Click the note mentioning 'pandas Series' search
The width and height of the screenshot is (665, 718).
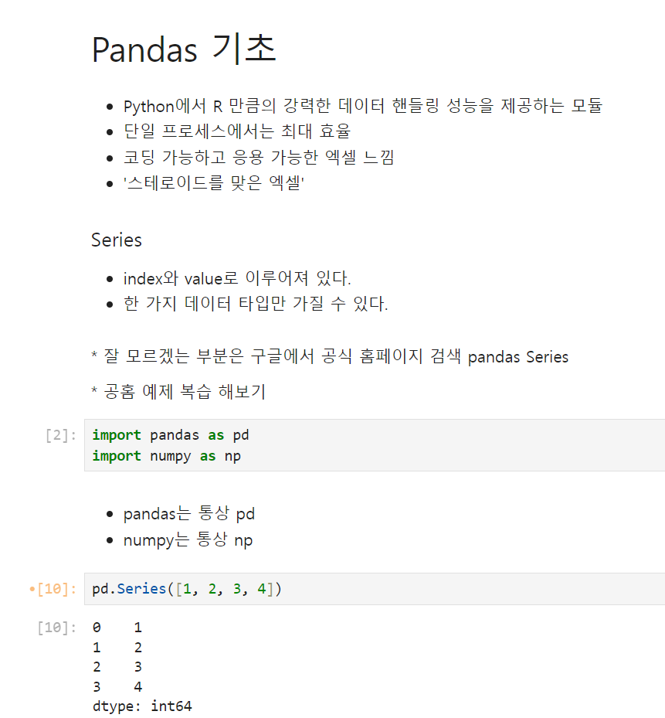point(330,357)
